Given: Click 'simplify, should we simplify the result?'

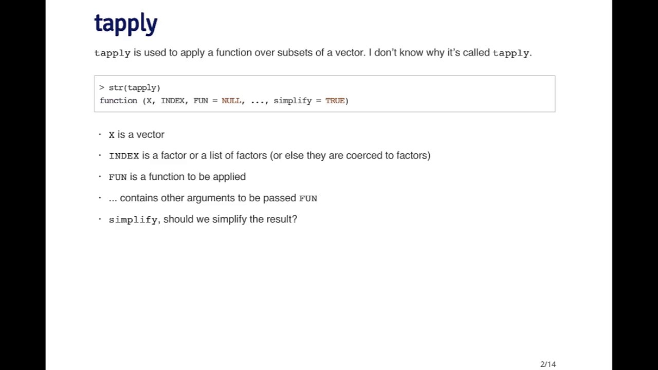Looking at the screenshot, I should pyautogui.click(x=203, y=219).
